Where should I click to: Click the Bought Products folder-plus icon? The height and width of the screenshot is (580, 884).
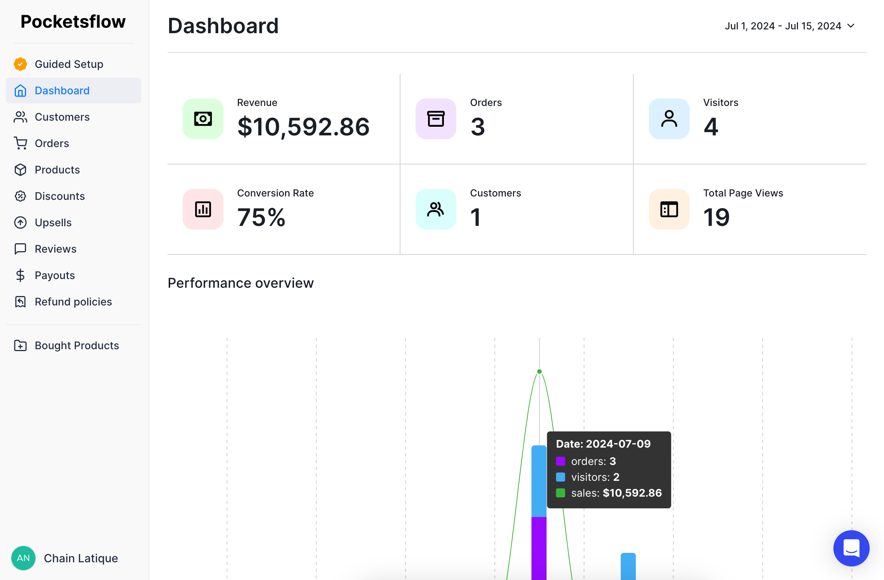(x=20, y=345)
